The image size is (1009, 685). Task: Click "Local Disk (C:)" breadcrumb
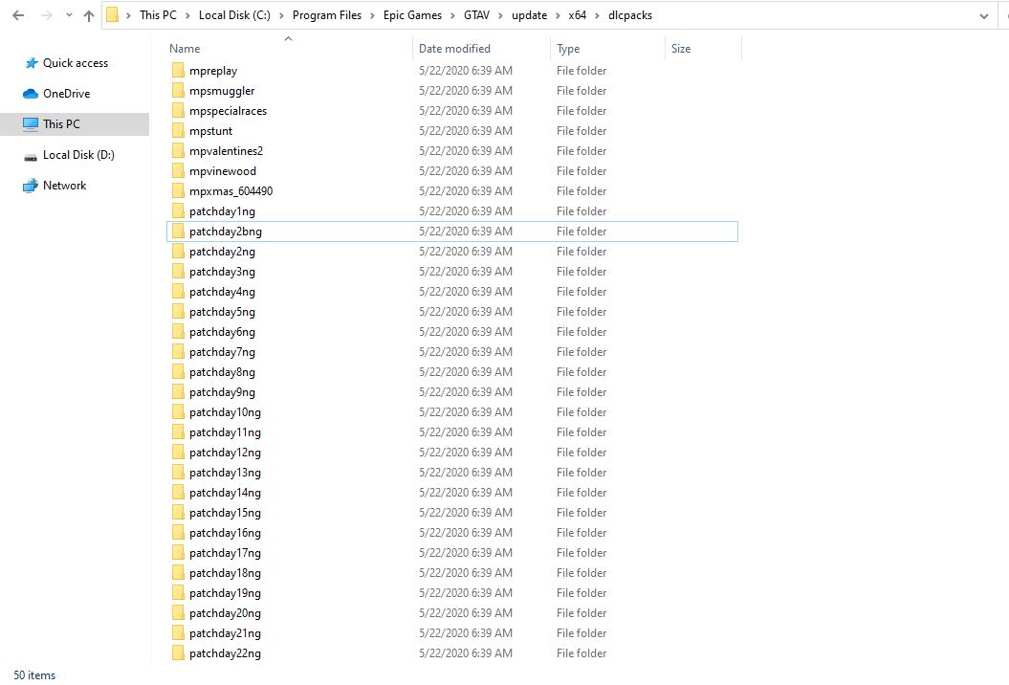click(234, 14)
